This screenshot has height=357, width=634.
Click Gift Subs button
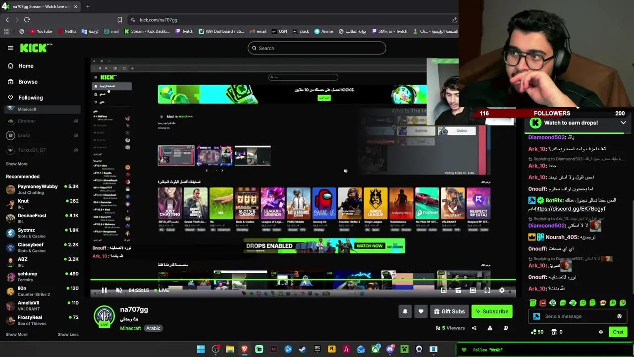coord(449,311)
